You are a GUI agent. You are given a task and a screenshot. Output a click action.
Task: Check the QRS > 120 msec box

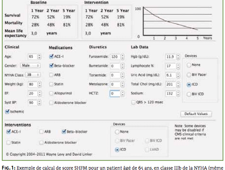(x=133, y=102)
